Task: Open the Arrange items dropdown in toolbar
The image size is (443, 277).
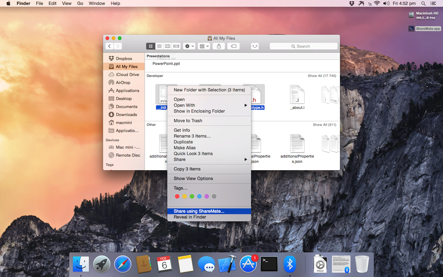Action: click(204, 46)
